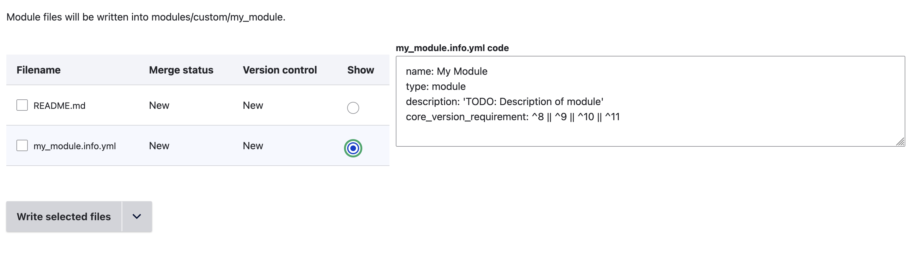Click the 'name: My Module' line in code

(446, 71)
